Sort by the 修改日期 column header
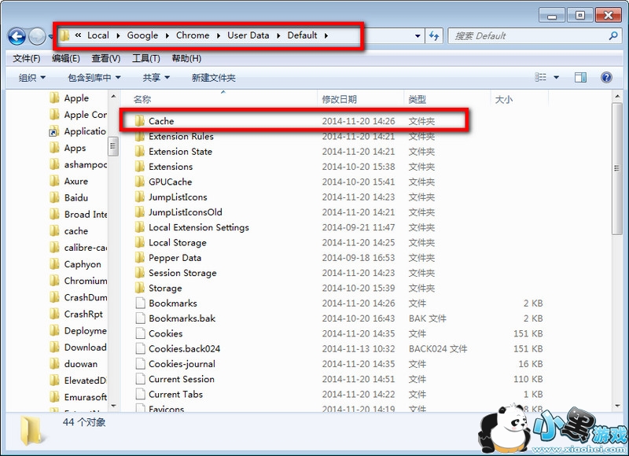629x456 pixels. (x=340, y=99)
